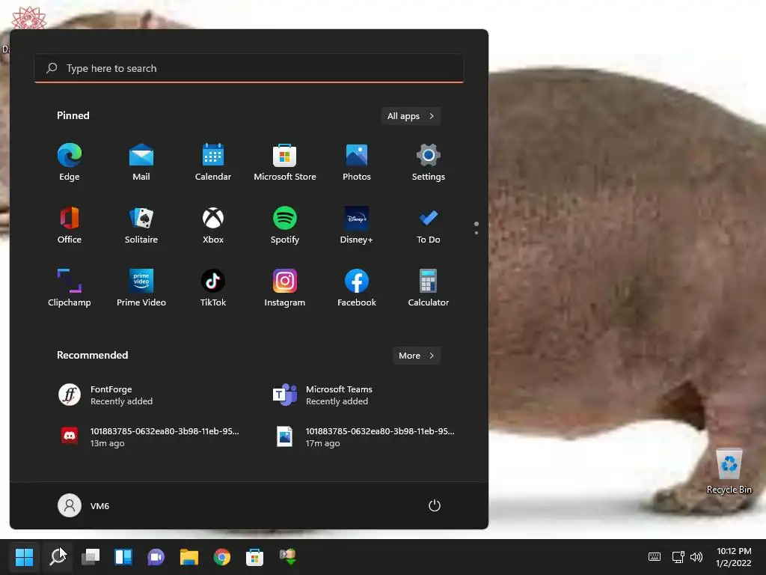Open the installer icon in taskbar

coord(288,557)
